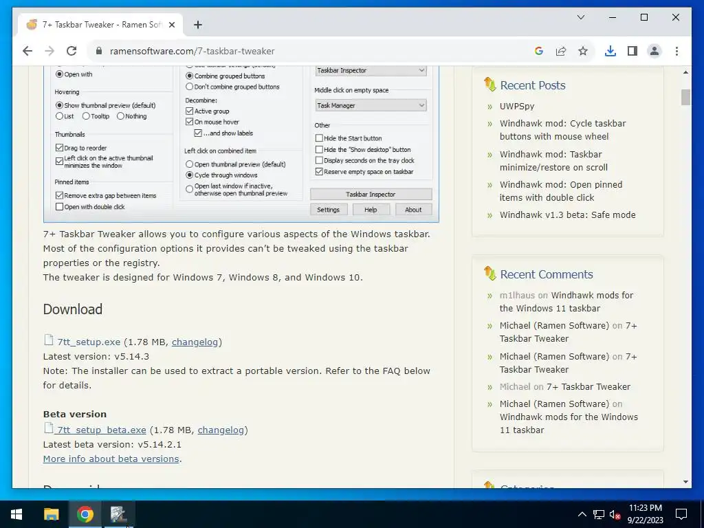Toggle Open with double click checkbox
704x528 pixels.
(x=59, y=207)
